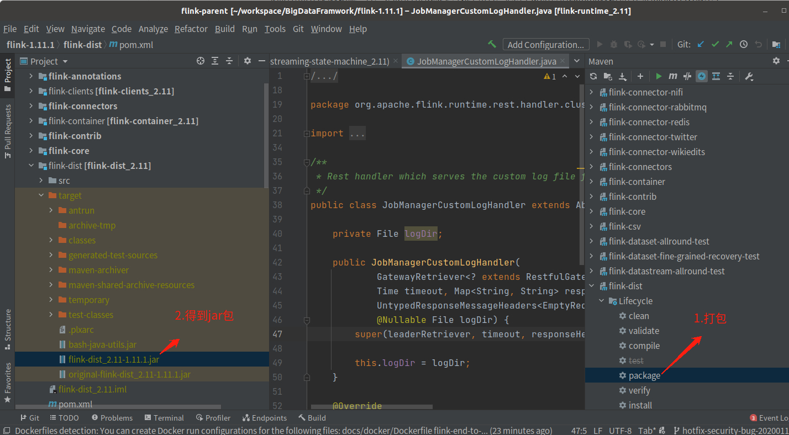Toggle the Pull Requests tool window

[8, 131]
